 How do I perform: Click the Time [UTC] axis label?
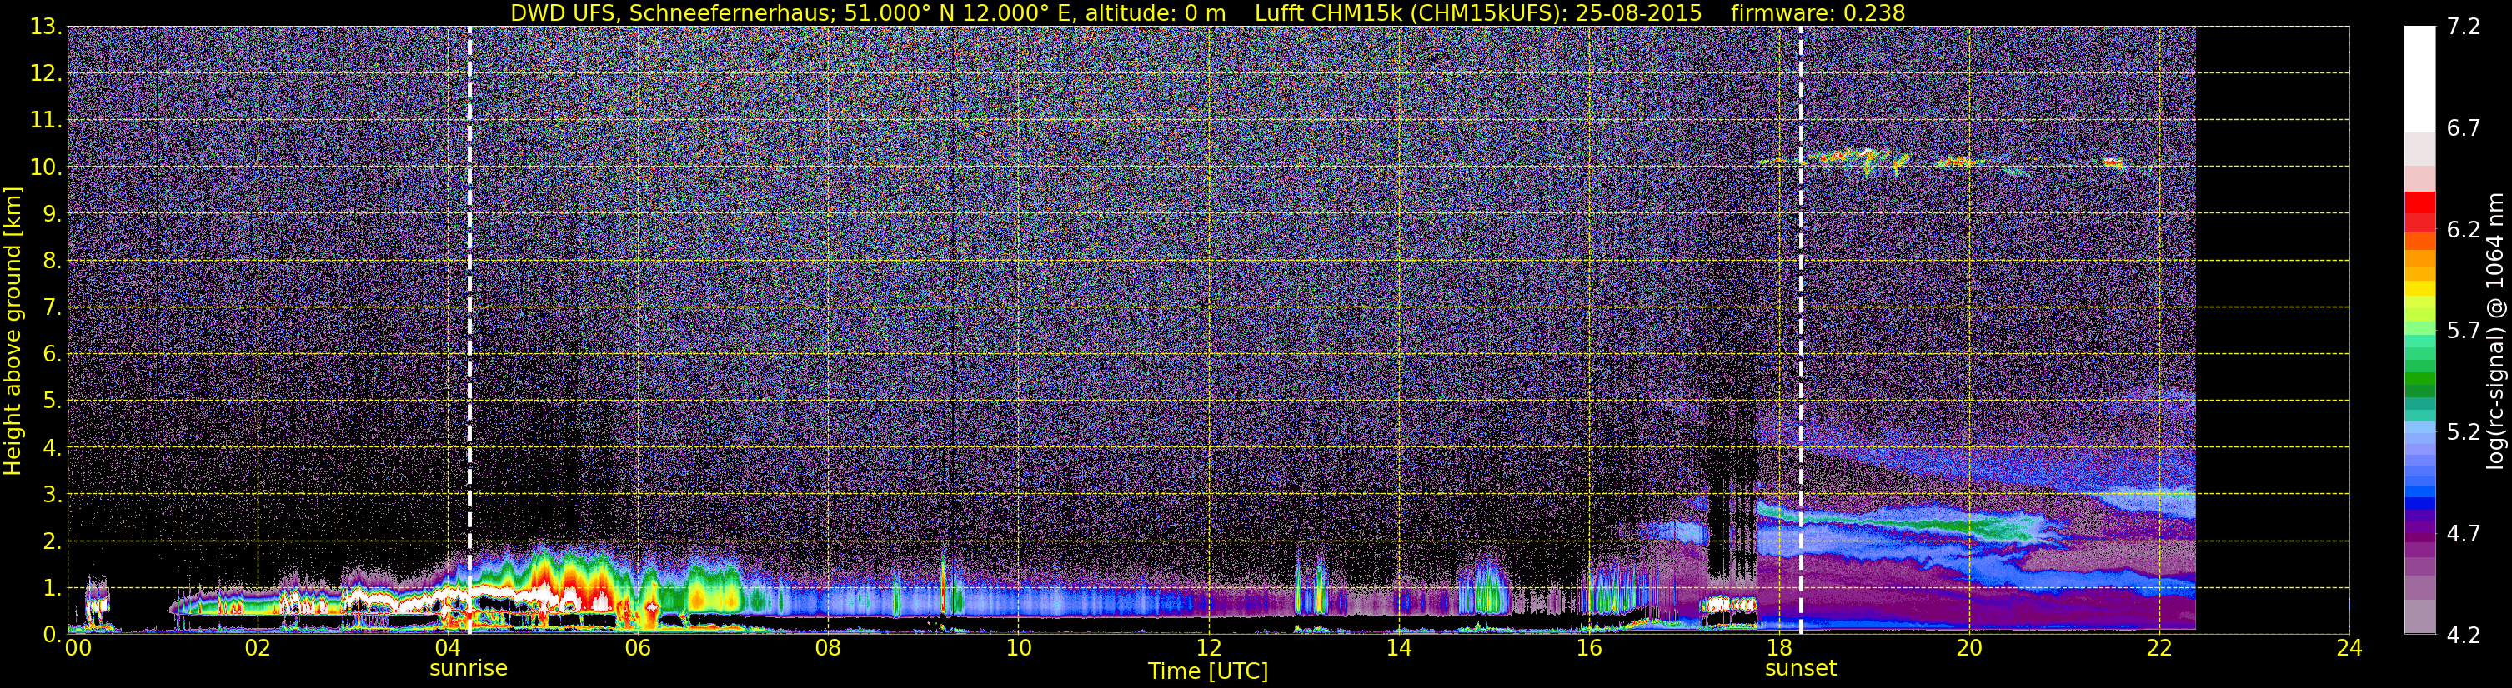(x=1207, y=671)
